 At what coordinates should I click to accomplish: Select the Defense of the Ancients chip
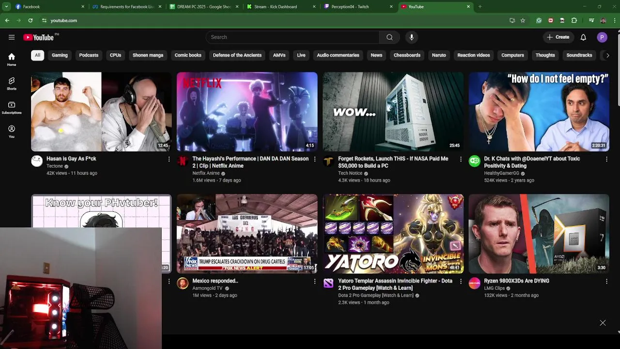[237, 55]
